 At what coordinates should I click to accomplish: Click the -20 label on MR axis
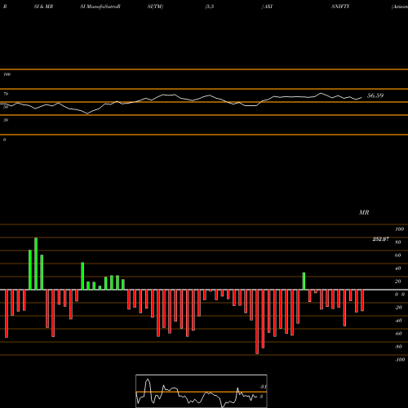click(x=398, y=308)
